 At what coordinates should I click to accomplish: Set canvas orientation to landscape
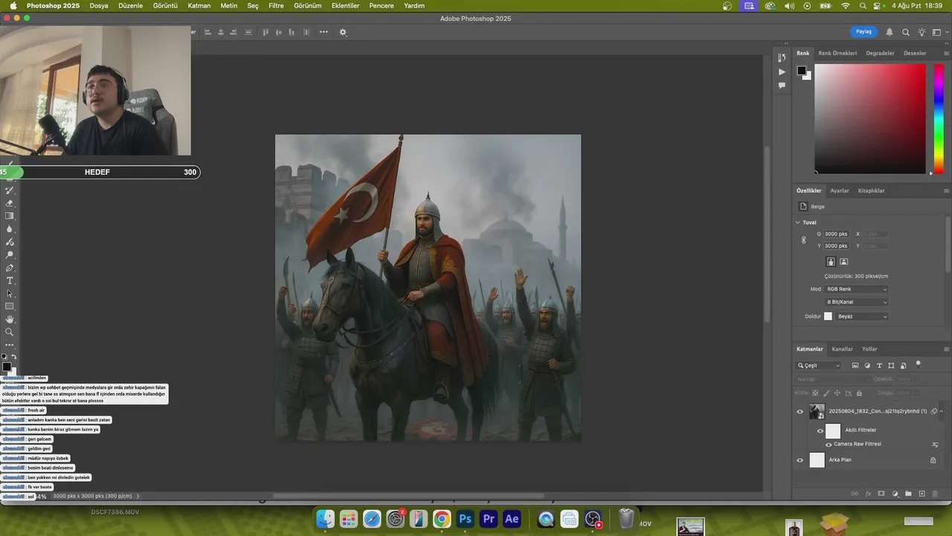[x=843, y=261]
